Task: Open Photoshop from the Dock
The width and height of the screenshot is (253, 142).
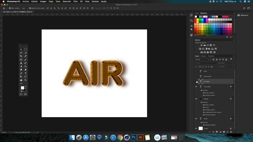Action: 134,138
